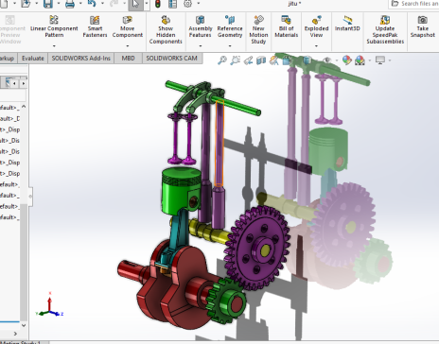This screenshot has width=439, height=344.
Task: Collapse the left panel via the splitter handle
Action: (30, 197)
